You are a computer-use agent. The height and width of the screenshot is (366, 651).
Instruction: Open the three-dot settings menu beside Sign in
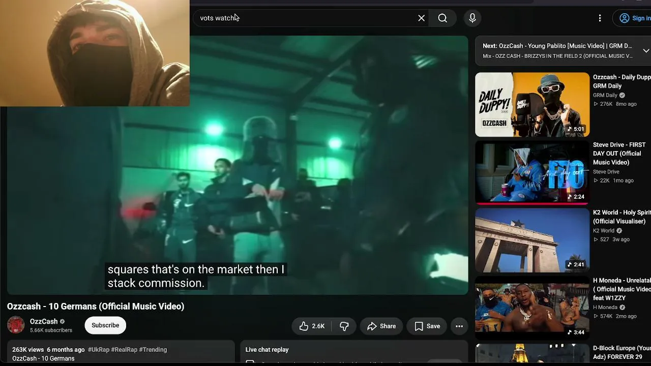(600, 18)
